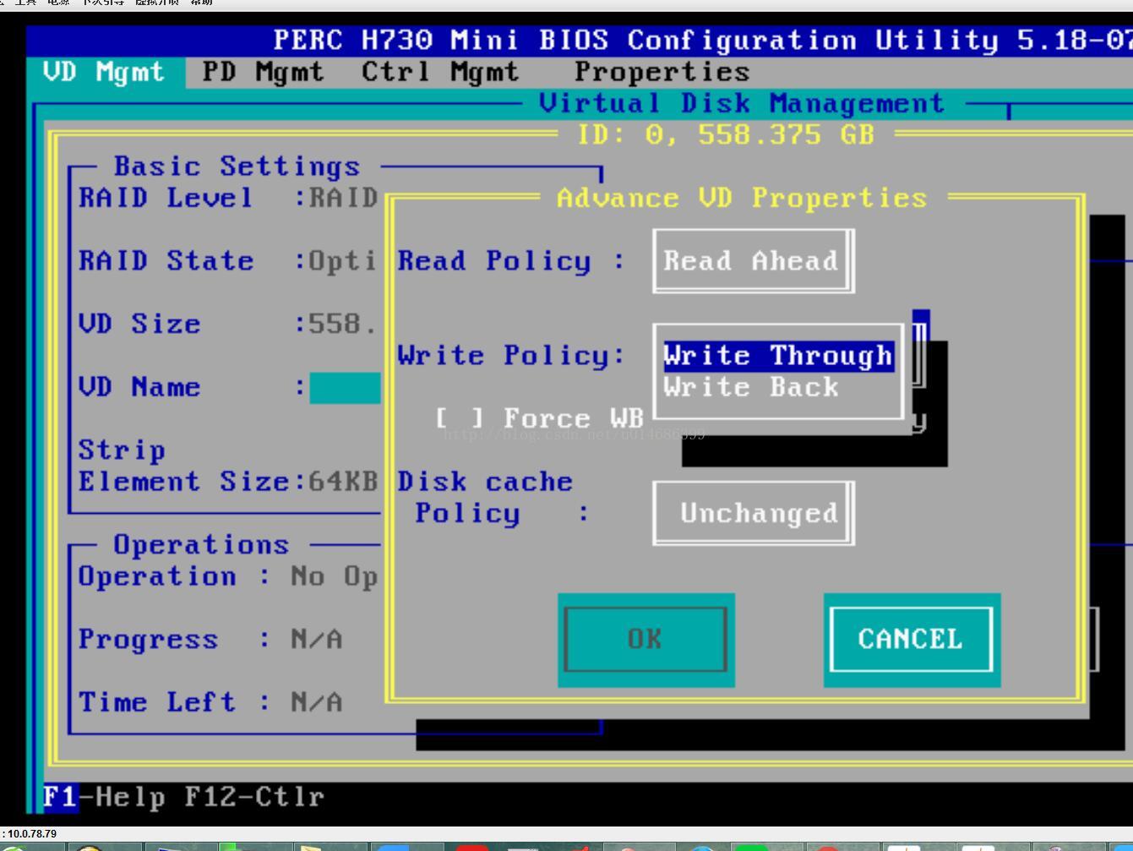1133x851 pixels.
Task: Click the Virtual Disk Management title
Action: [741, 104]
